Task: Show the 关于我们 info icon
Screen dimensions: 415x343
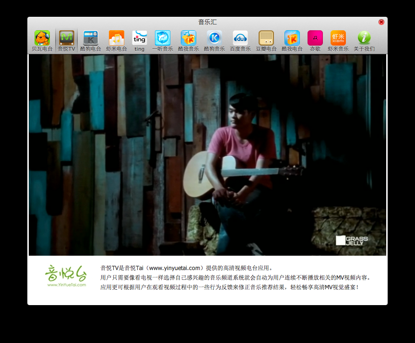Action: click(364, 41)
